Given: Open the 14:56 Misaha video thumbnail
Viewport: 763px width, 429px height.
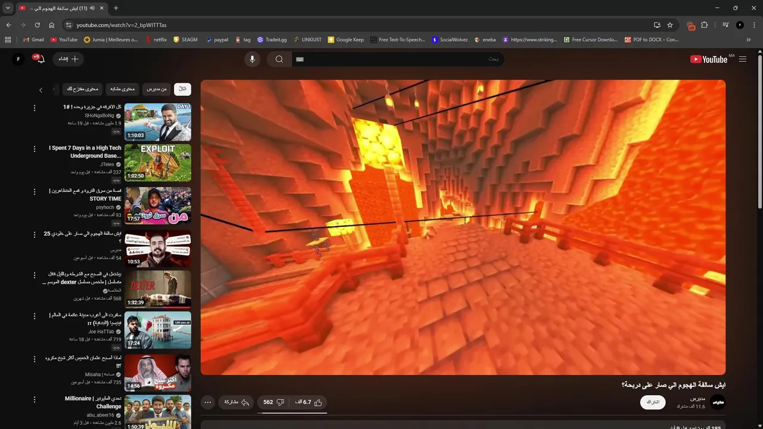Looking at the screenshot, I should (158, 373).
